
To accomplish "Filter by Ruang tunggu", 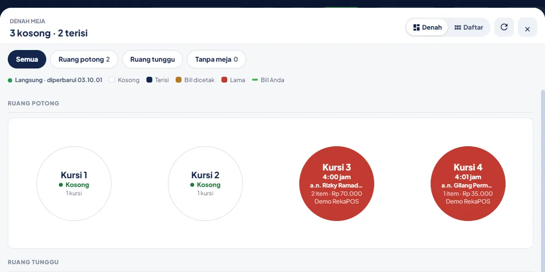I will 153,59.
